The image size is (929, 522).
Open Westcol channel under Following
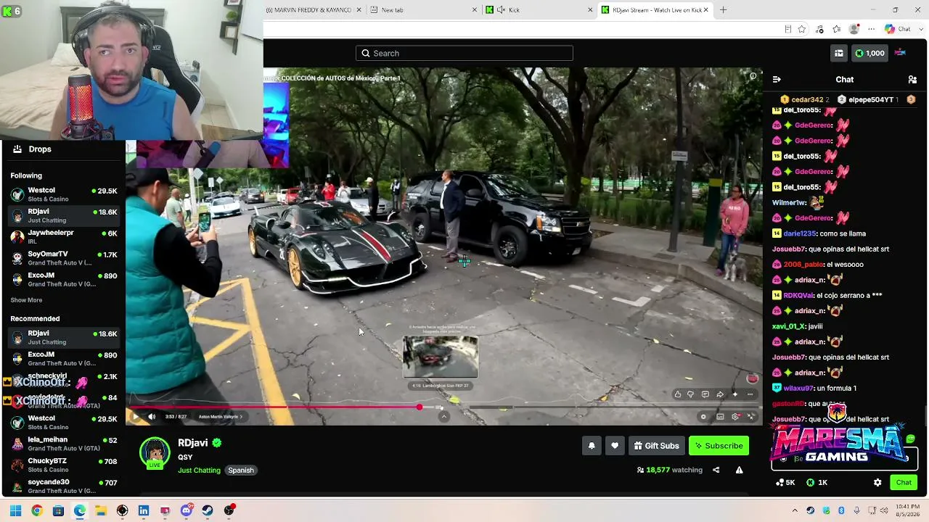click(x=63, y=195)
